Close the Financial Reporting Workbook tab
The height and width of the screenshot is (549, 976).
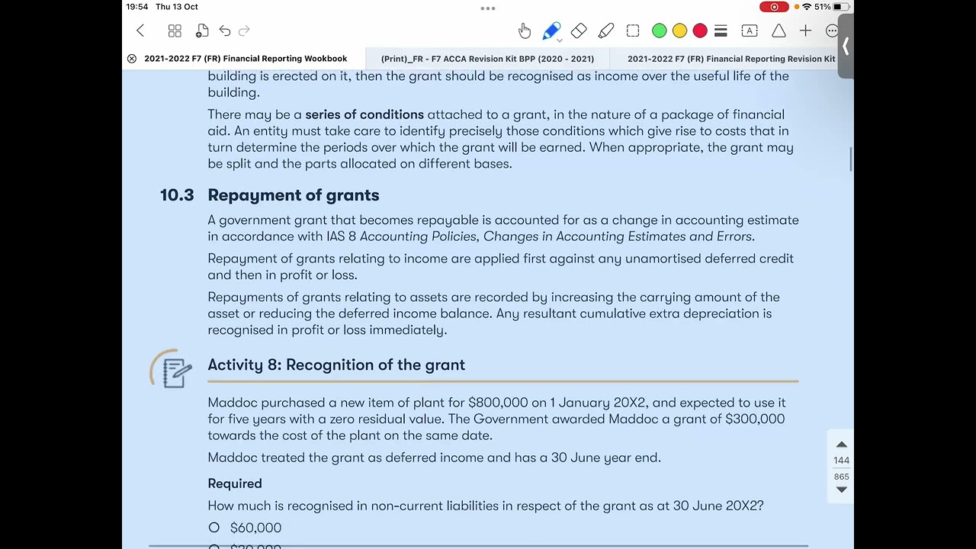pos(132,59)
